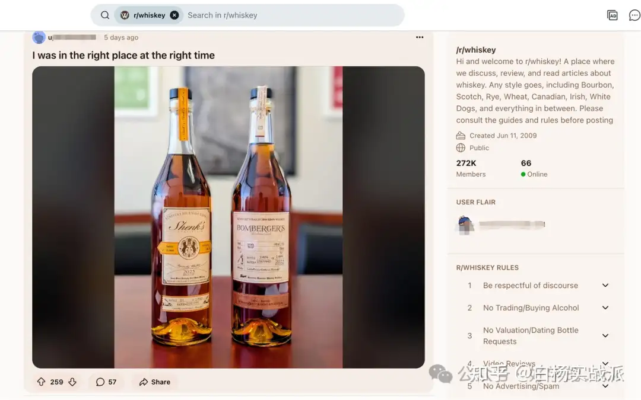Open the post's three-dot options menu

coord(420,37)
